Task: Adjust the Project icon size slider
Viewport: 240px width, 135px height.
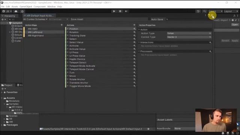Action: point(148,129)
